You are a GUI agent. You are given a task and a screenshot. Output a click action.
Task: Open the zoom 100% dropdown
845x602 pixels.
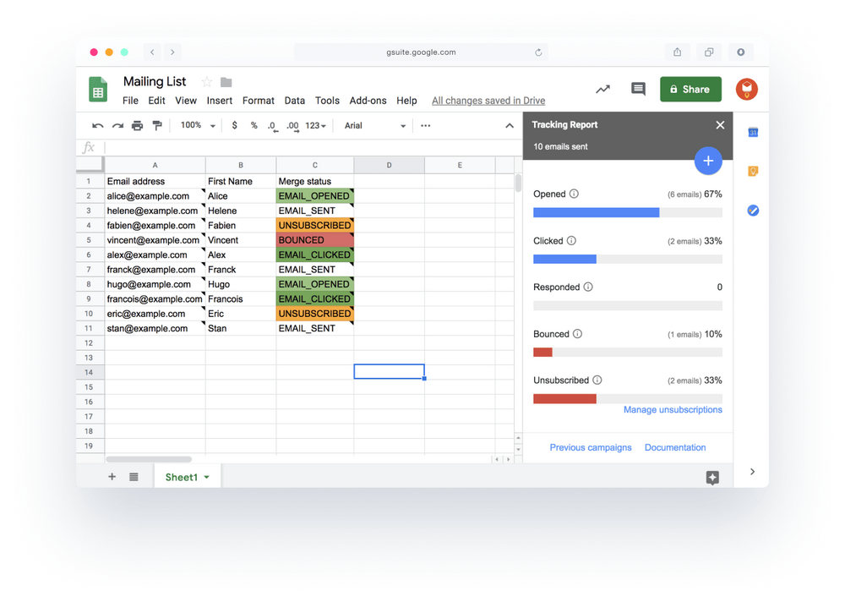click(198, 125)
